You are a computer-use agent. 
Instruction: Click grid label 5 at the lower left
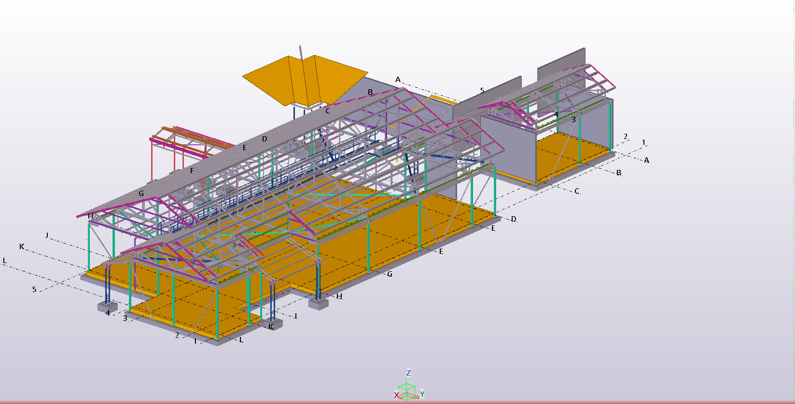pos(34,290)
